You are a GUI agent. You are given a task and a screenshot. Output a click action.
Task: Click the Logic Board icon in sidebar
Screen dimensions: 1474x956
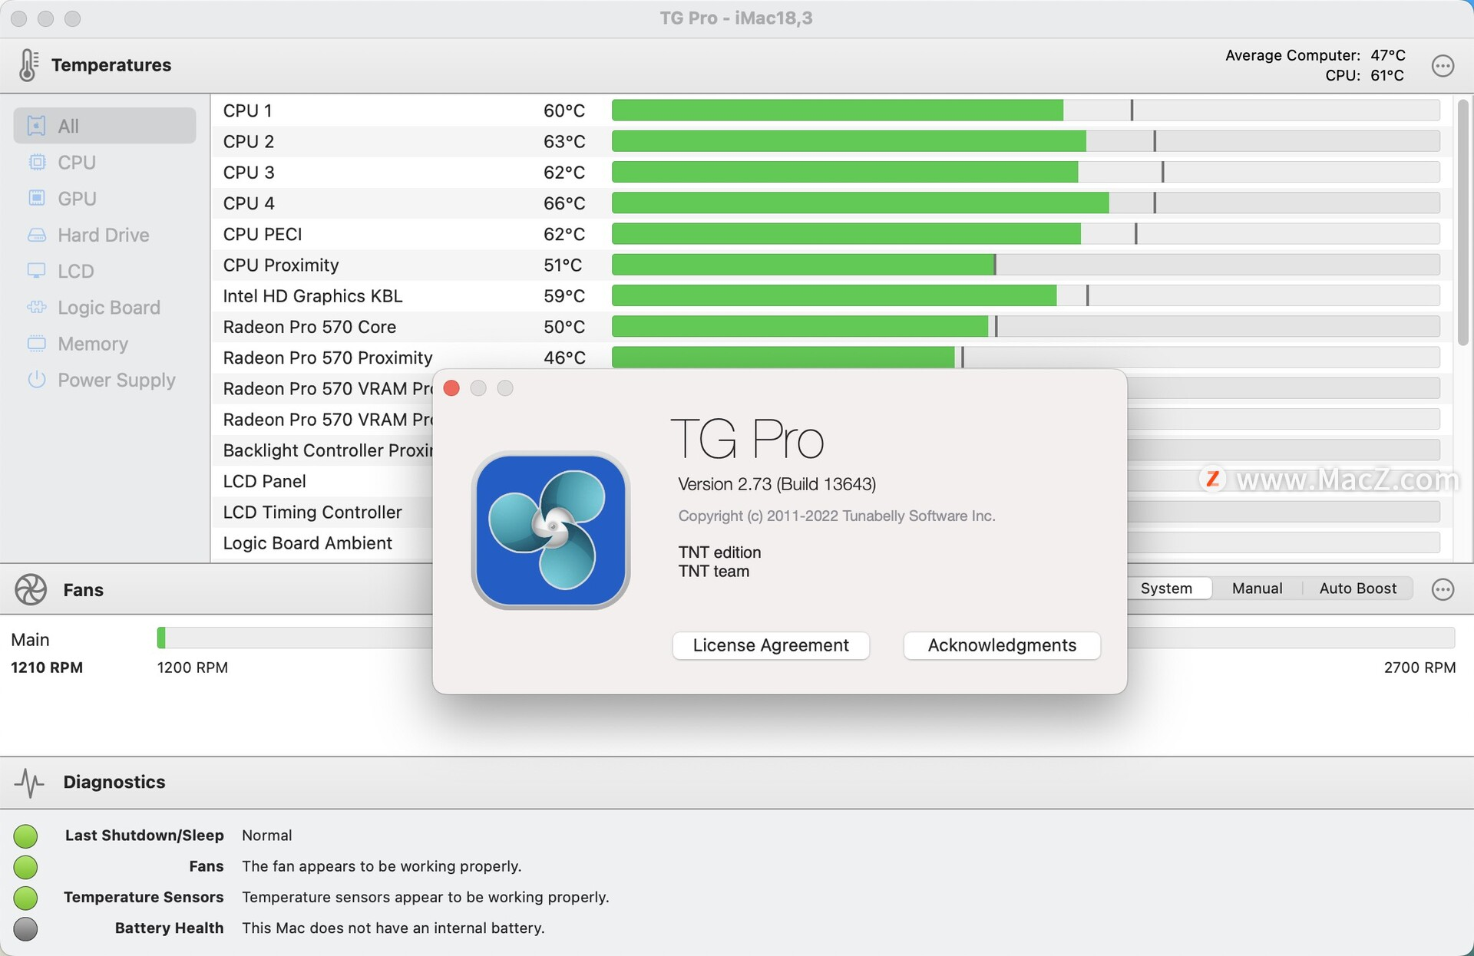point(36,307)
